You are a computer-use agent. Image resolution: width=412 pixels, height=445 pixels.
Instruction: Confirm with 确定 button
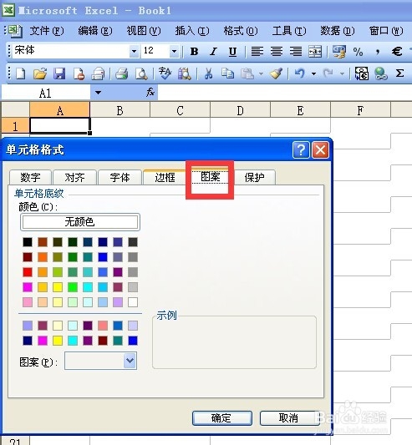(222, 418)
